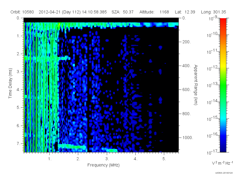This screenshot has width=238, height=179.
Task: Click the 10⁻¹¹ color scale tick label
Action: [213, 52]
